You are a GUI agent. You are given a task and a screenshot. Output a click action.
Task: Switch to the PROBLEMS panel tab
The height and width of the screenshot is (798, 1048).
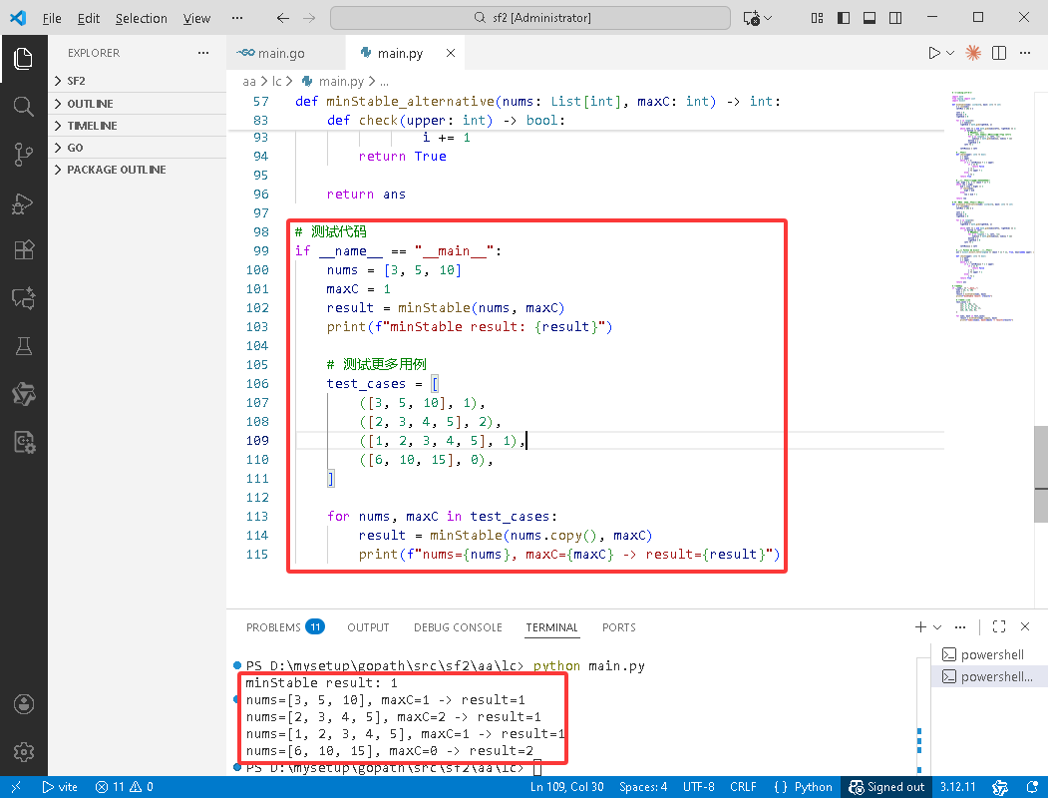click(x=284, y=626)
